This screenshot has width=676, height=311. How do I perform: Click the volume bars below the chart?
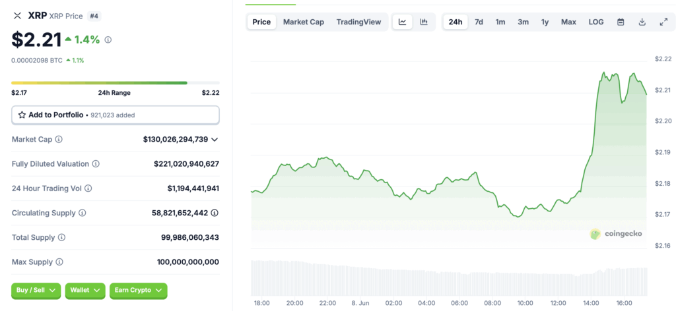[449, 277]
